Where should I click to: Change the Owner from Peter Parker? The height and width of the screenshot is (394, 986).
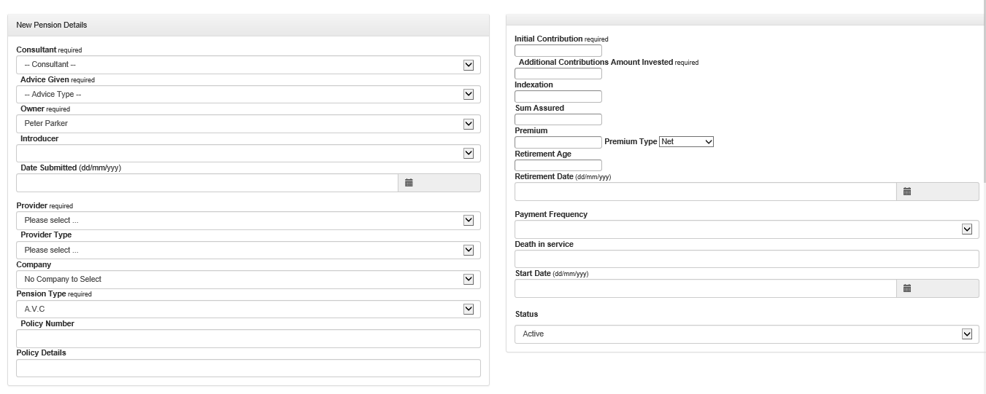point(248,124)
